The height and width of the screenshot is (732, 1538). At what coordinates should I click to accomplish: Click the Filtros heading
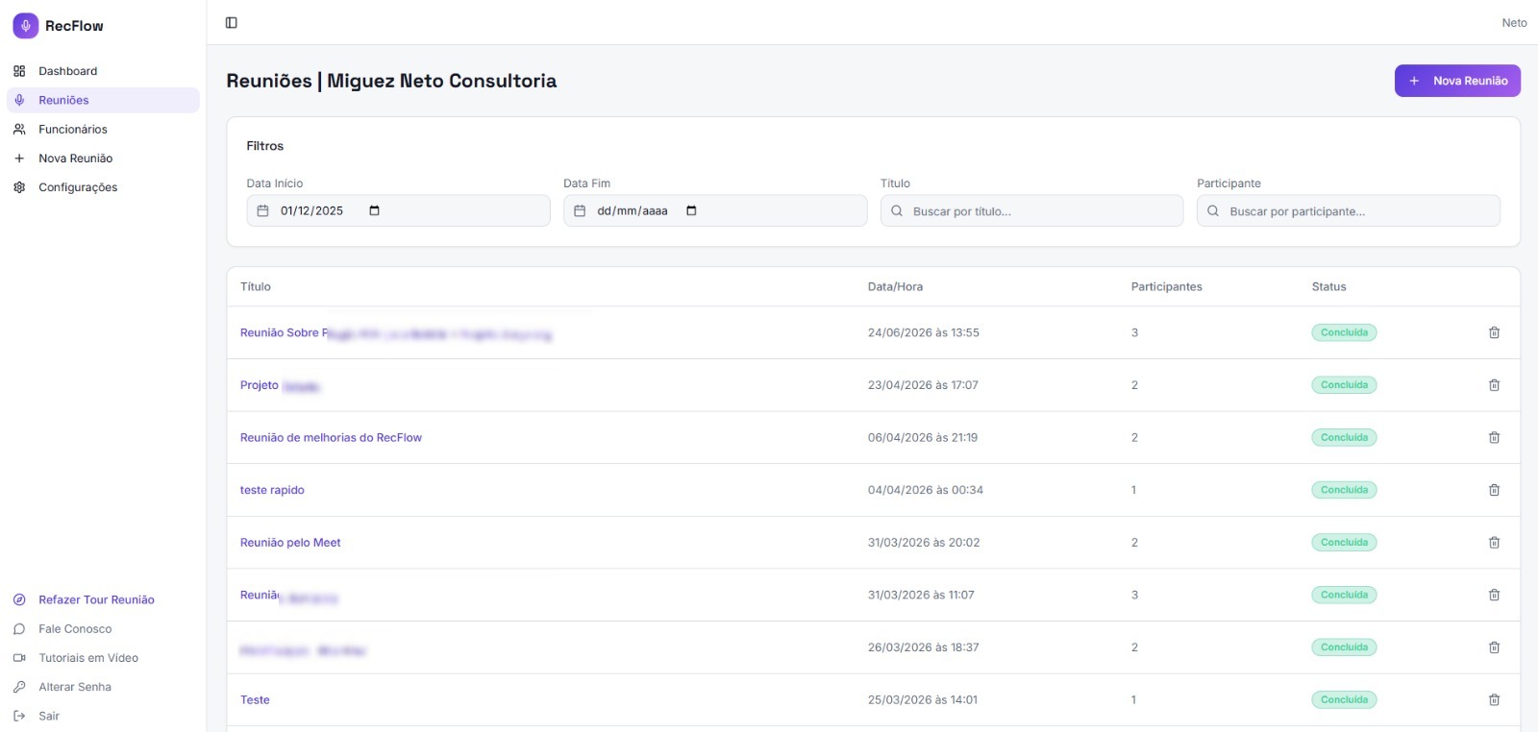click(x=265, y=146)
